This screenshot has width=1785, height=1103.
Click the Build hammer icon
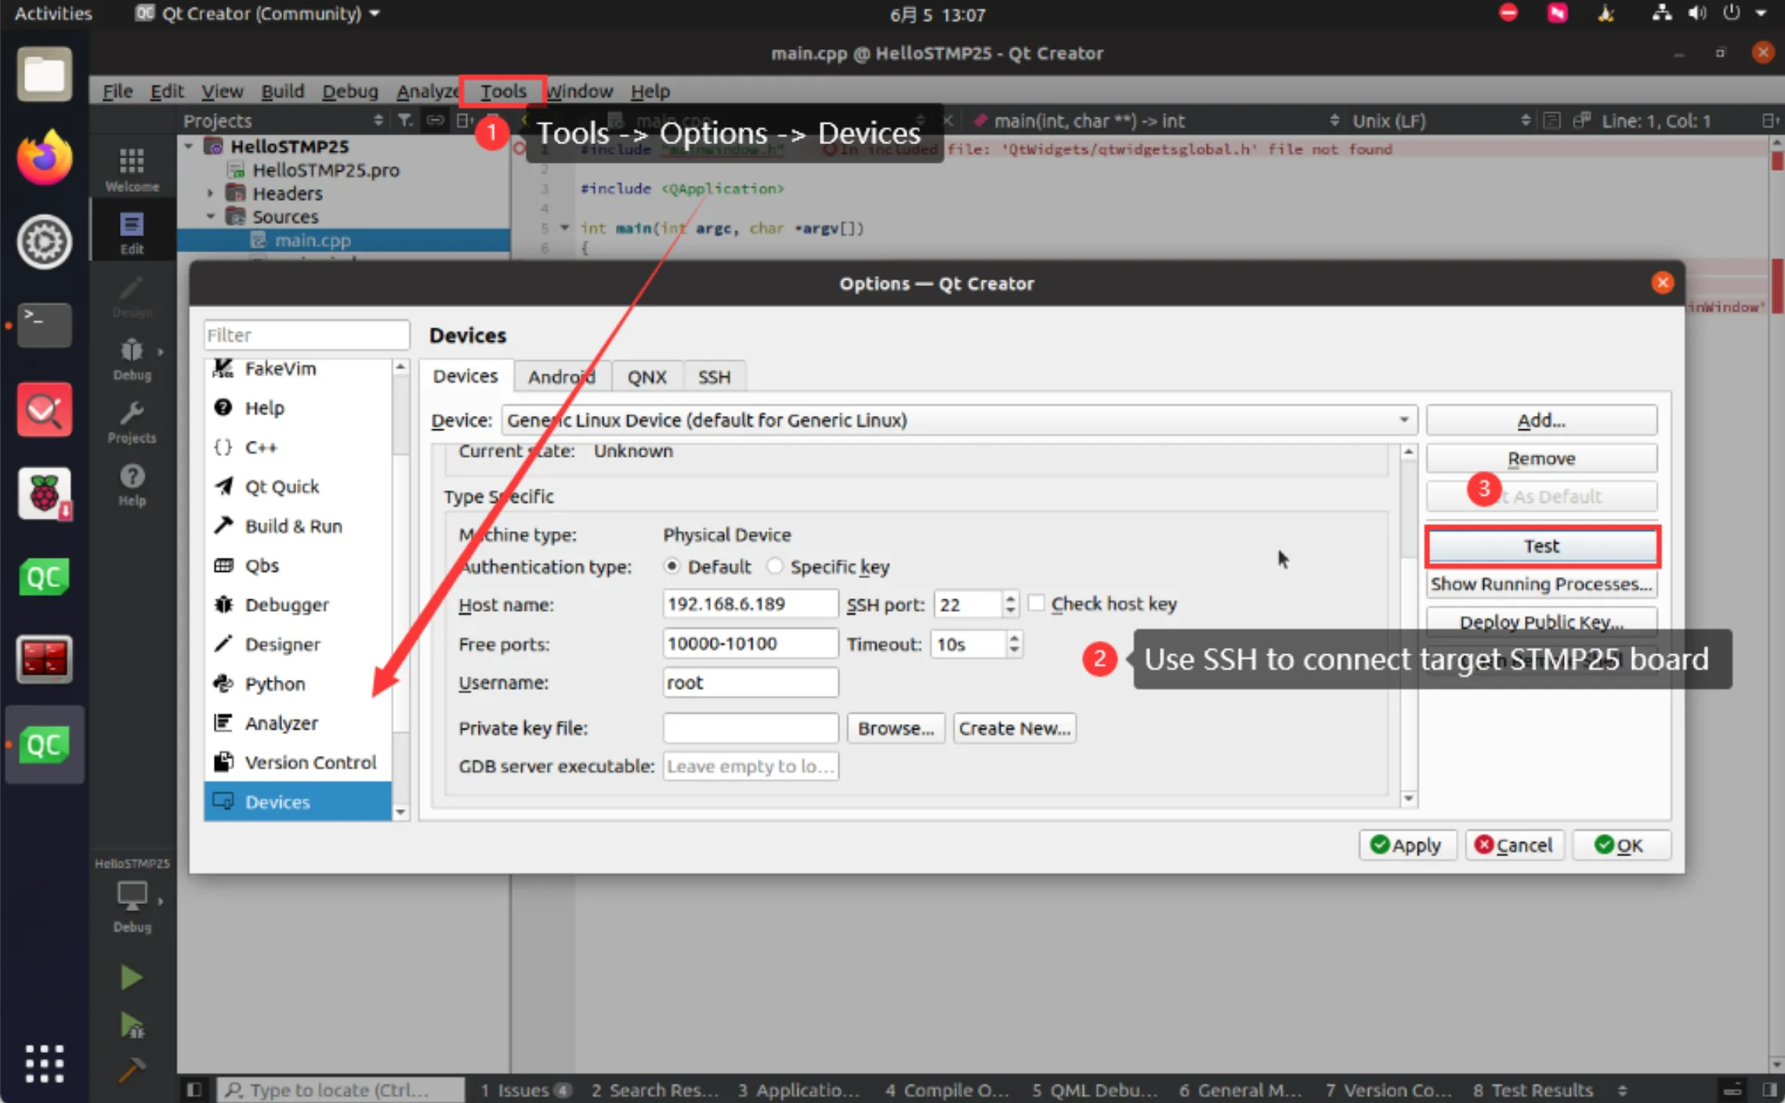[x=131, y=1069]
